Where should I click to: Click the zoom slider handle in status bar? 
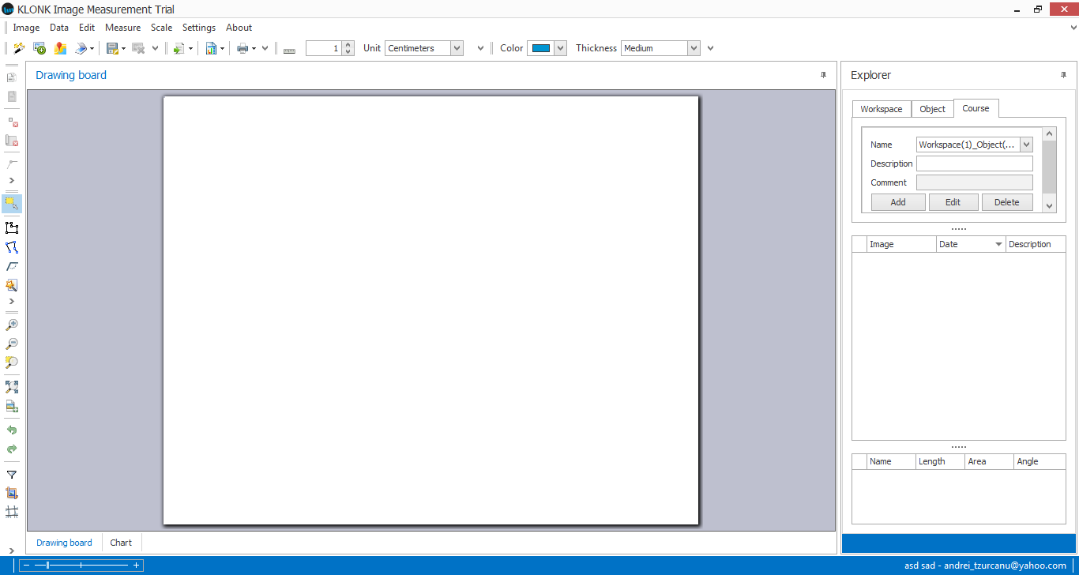click(47, 566)
